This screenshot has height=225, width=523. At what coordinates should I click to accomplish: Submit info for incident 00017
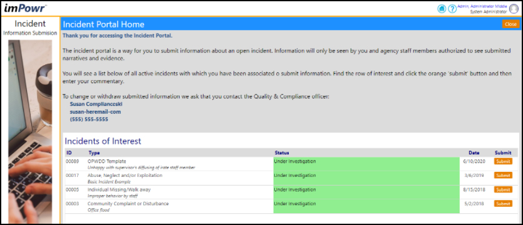coord(503,176)
